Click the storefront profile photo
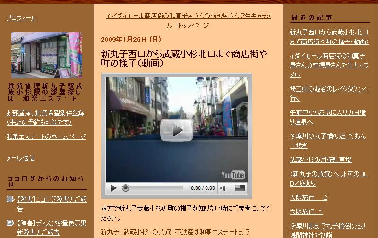The image size is (378, 238). click(x=46, y=55)
